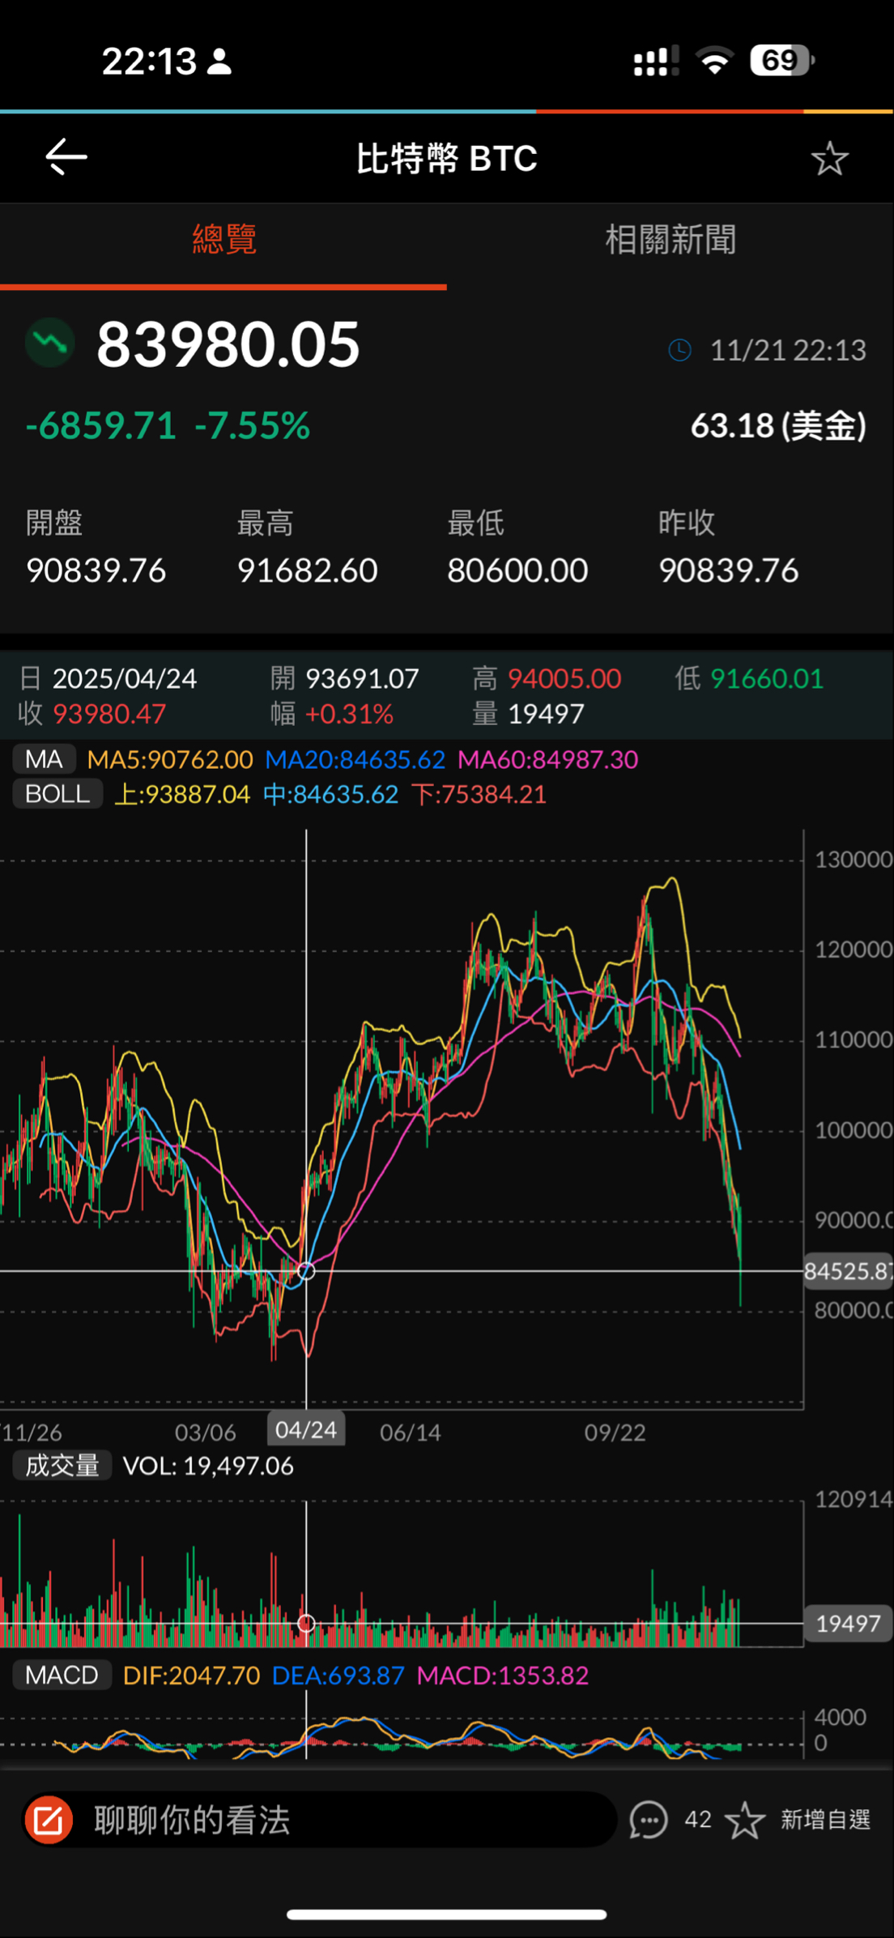Tap the 開盤 value 90839.76
The width and height of the screenshot is (894, 1938).
click(96, 570)
